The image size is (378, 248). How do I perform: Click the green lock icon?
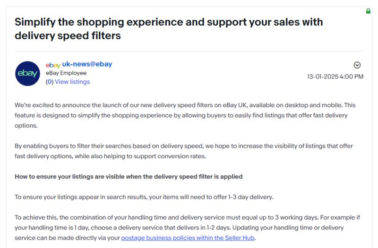368,11
